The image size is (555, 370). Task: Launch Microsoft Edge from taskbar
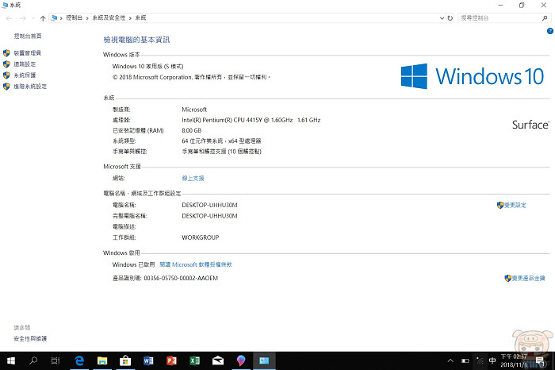(79, 360)
